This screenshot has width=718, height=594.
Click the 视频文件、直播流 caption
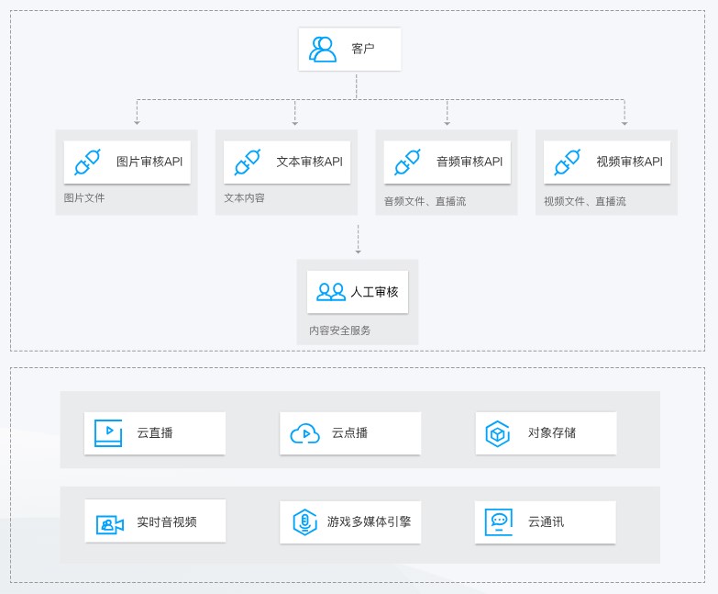(585, 201)
